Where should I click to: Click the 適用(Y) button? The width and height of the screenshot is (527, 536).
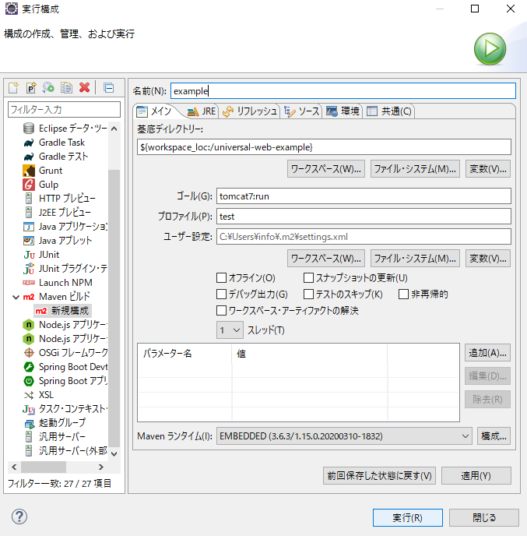coord(476,475)
